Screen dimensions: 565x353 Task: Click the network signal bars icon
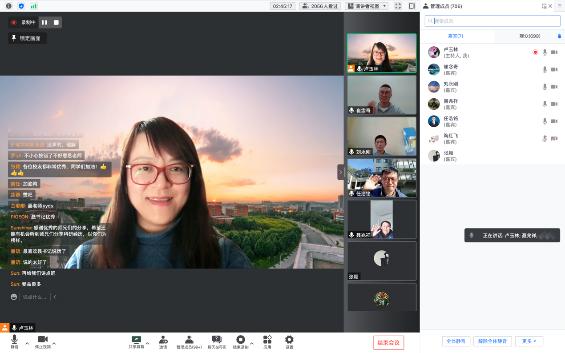coord(34,6)
